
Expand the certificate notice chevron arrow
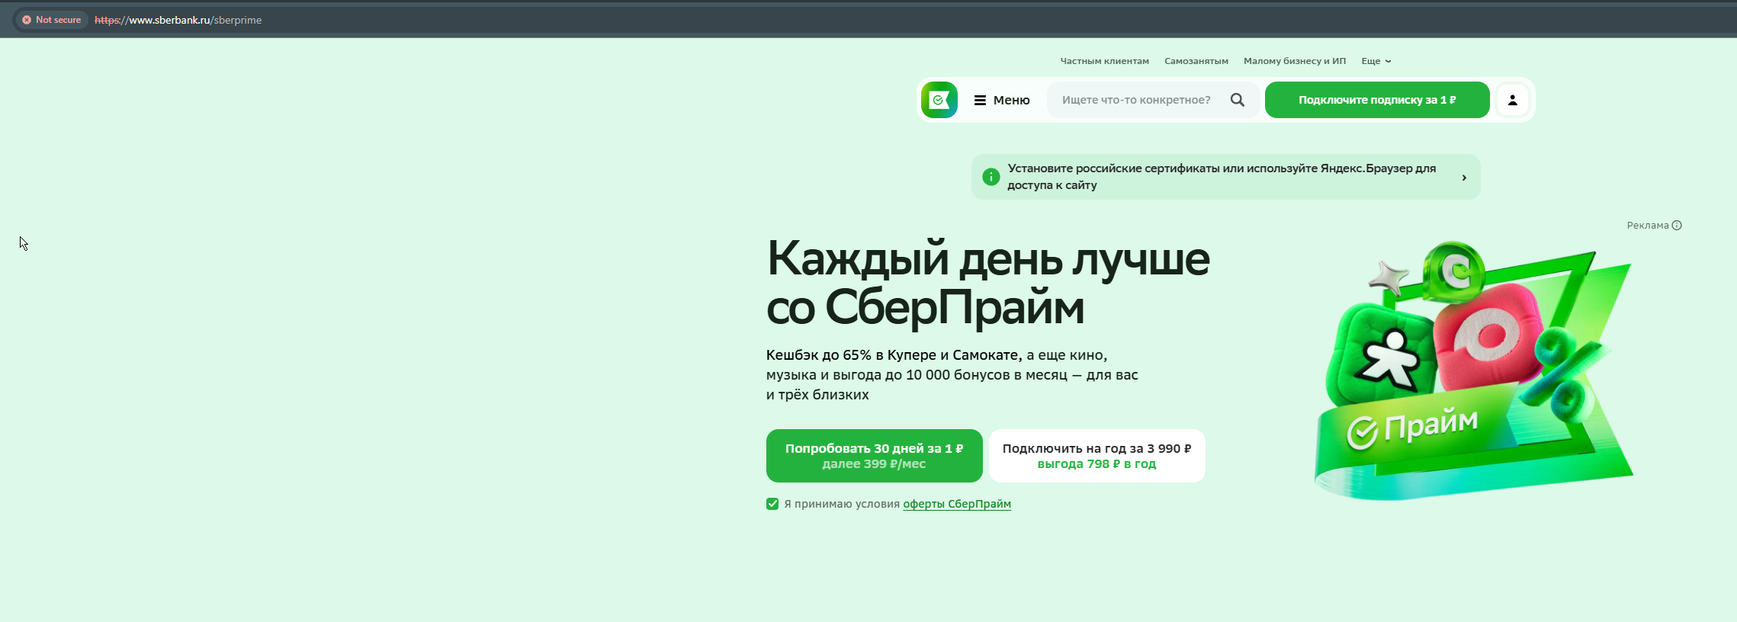[x=1464, y=178]
